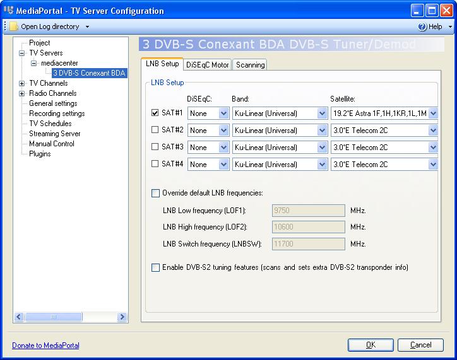Enable DVB-S2 tuning features checkbox
Viewport: 457px width, 360px height.
[156, 267]
